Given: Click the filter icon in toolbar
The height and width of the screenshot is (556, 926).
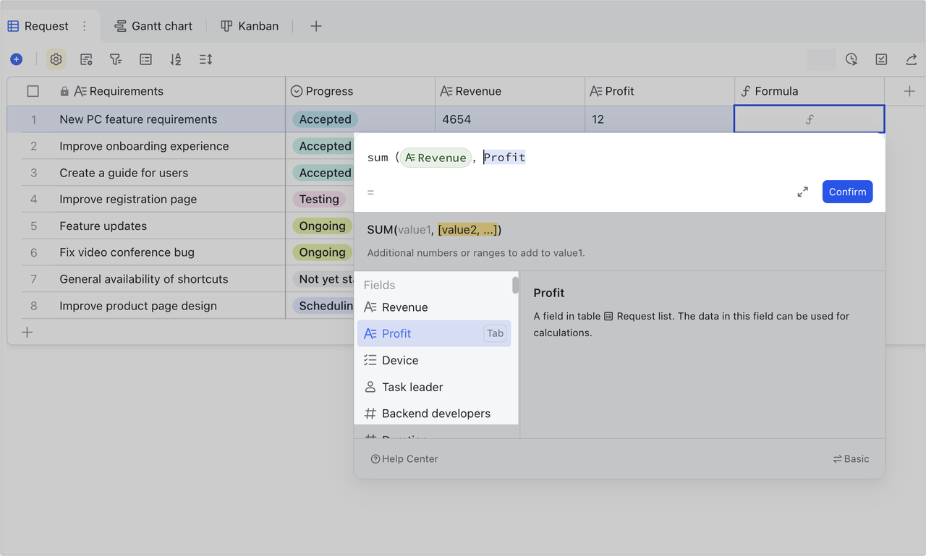Looking at the screenshot, I should 116,59.
